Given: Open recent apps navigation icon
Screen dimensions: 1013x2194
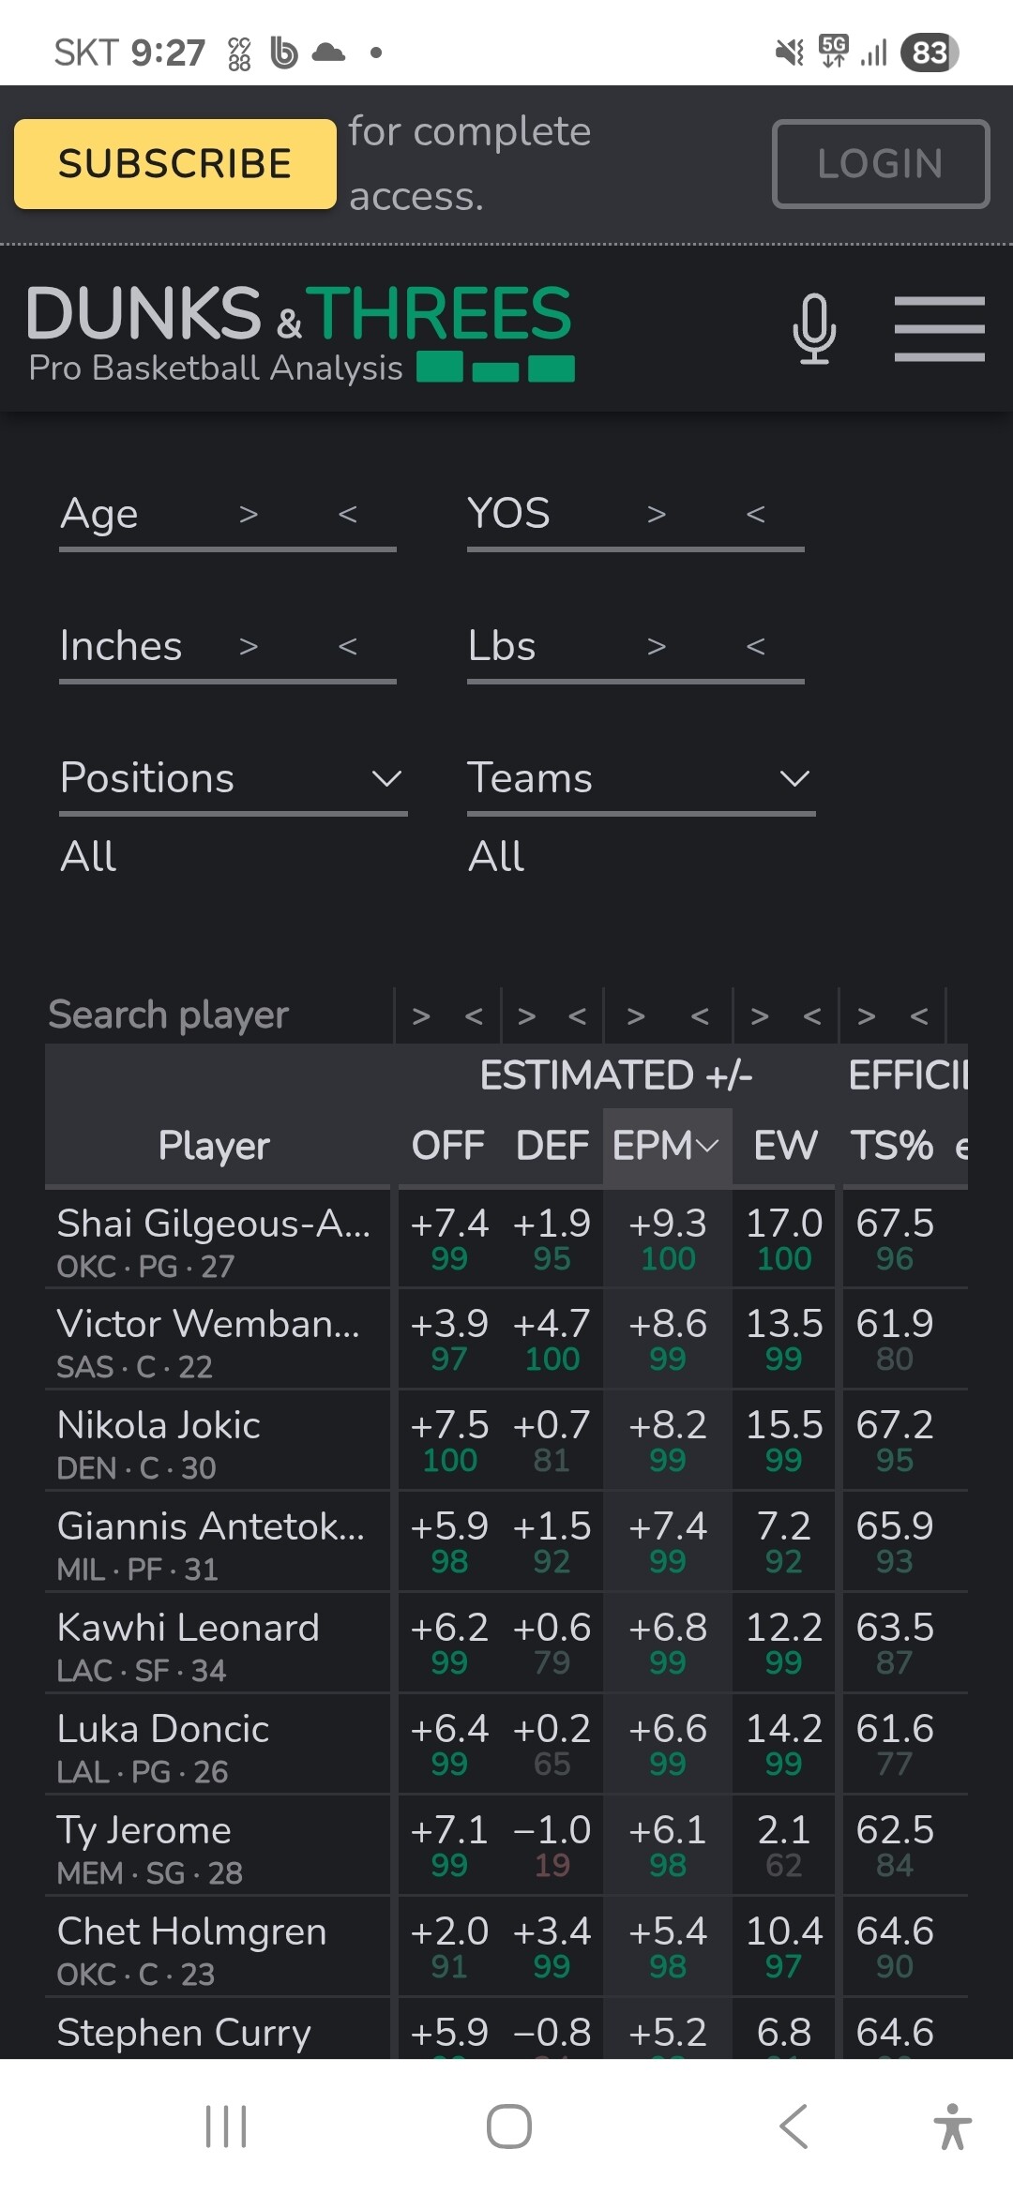Looking at the screenshot, I should (226, 2126).
